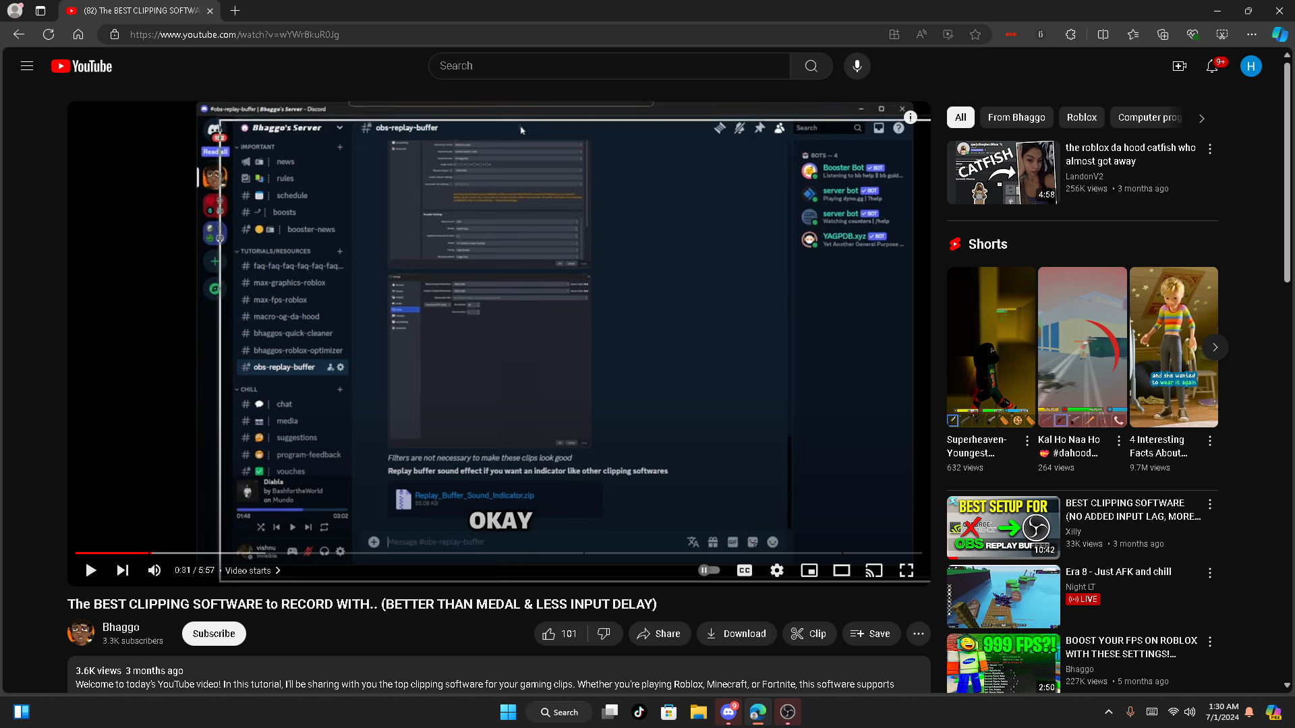Switch the player to miniplayer
The height and width of the screenshot is (728, 1295).
tap(809, 570)
